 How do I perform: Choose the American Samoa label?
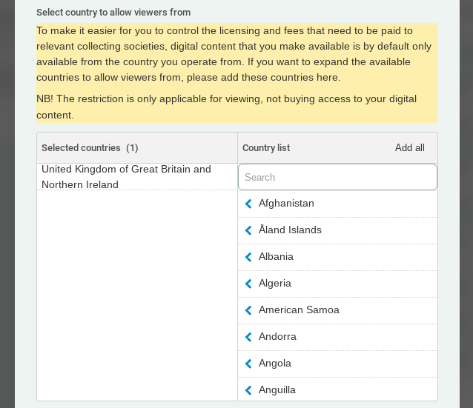tap(299, 310)
